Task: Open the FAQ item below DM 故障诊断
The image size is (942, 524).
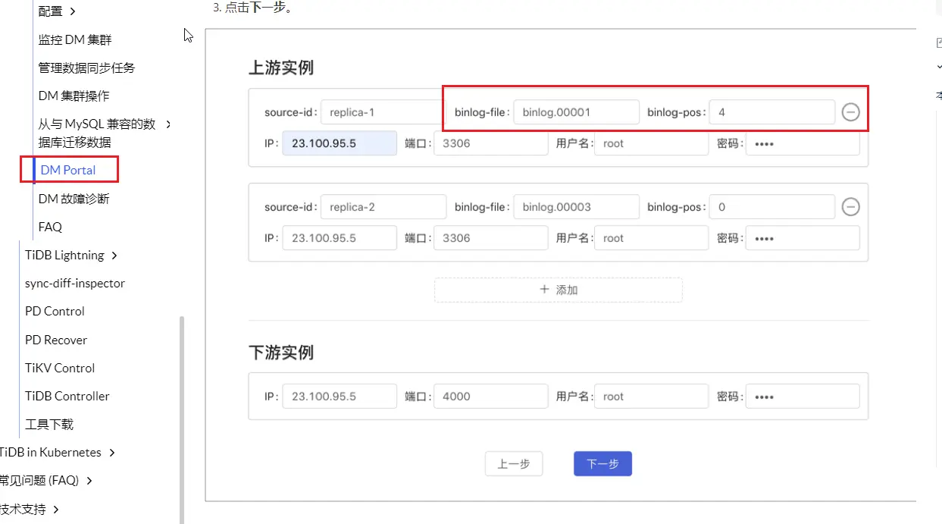Action: click(x=50, y=227)
